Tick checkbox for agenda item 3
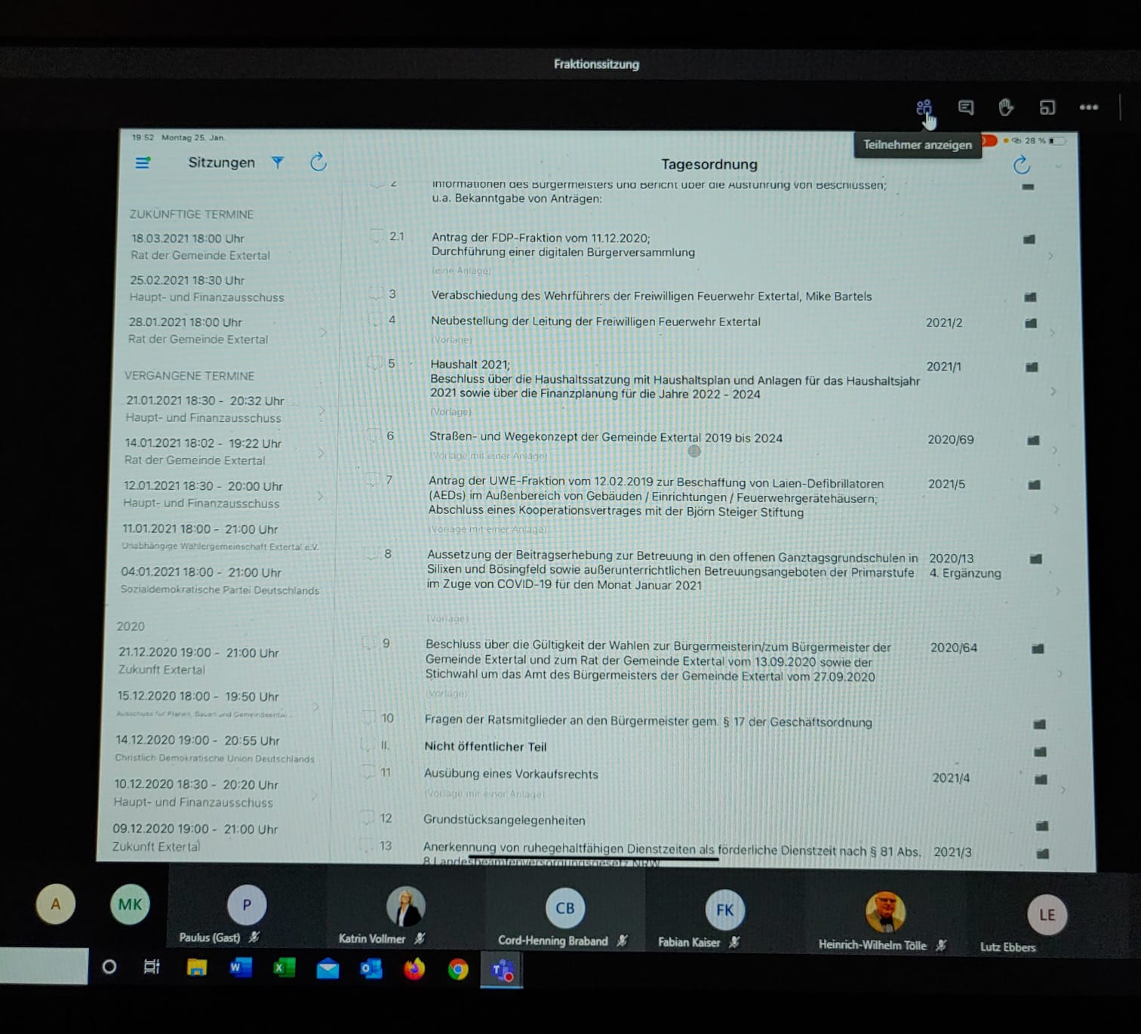Image resolution: width=1141 pixels, height=1034 pixels. 375,294
